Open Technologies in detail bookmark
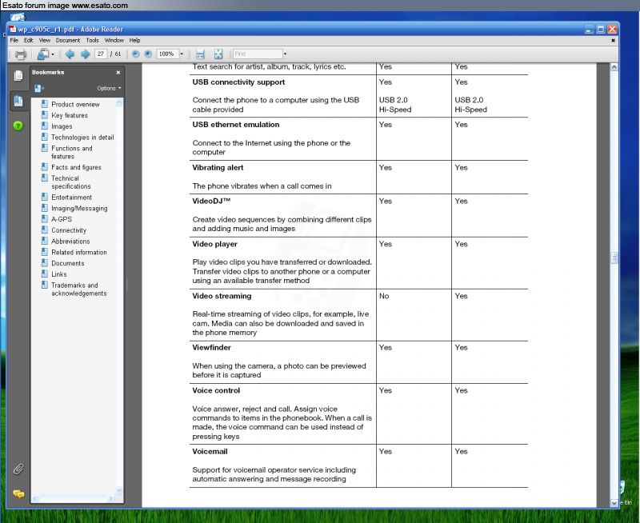Screen dimensions: 640x523 (x=82, y=138)
